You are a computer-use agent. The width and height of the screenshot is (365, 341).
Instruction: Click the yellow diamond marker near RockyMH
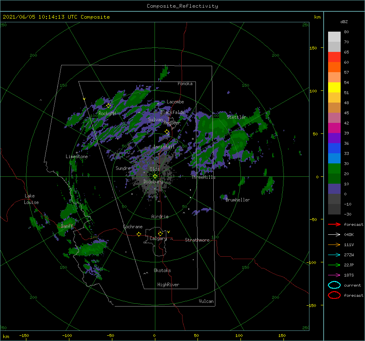pyautogui.click(x=108, y=106)
